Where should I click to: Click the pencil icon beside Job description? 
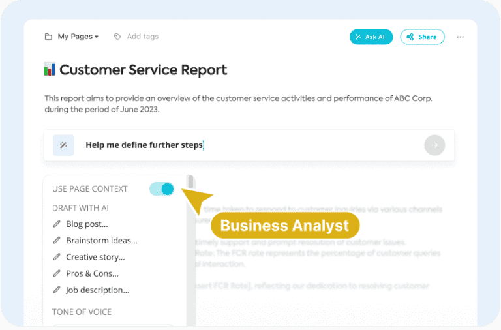coord(57,290)
